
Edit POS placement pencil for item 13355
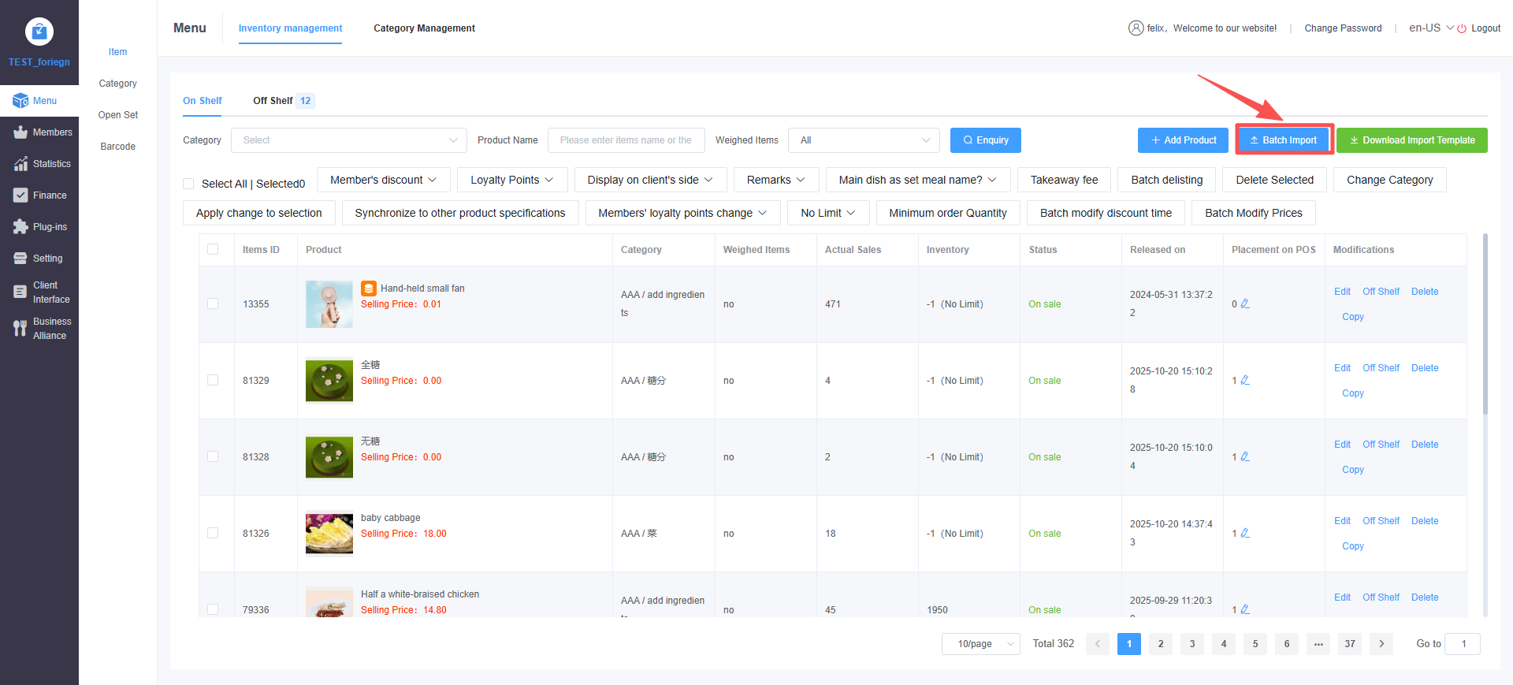(1245, 304)
